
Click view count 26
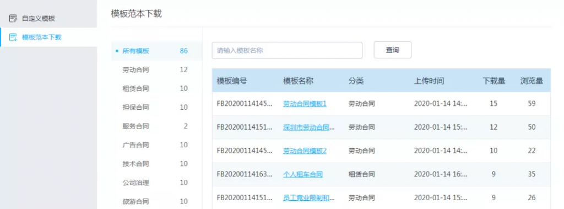point(532,198)
